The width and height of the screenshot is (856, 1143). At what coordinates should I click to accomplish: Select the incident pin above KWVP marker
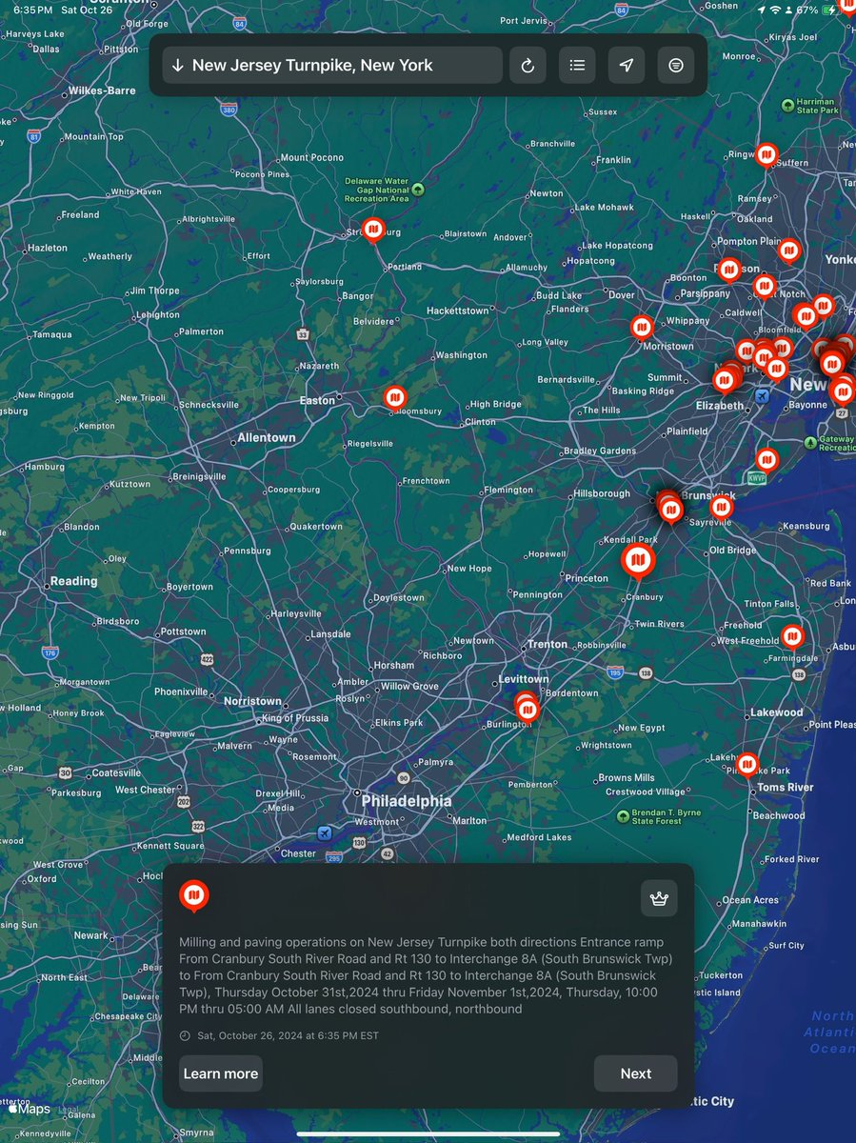coord(766,461)
